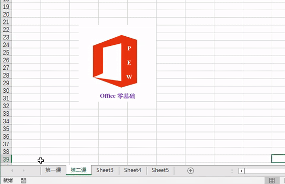Image resolution: width=285 pixels, height=184 pixels.
Task: Click the horizontal scrollbar track
Action: point(265,171)
